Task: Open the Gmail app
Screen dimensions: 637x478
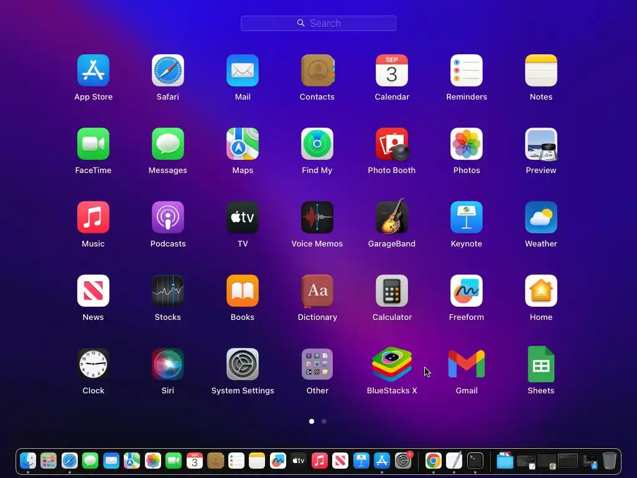Action: 467,364
